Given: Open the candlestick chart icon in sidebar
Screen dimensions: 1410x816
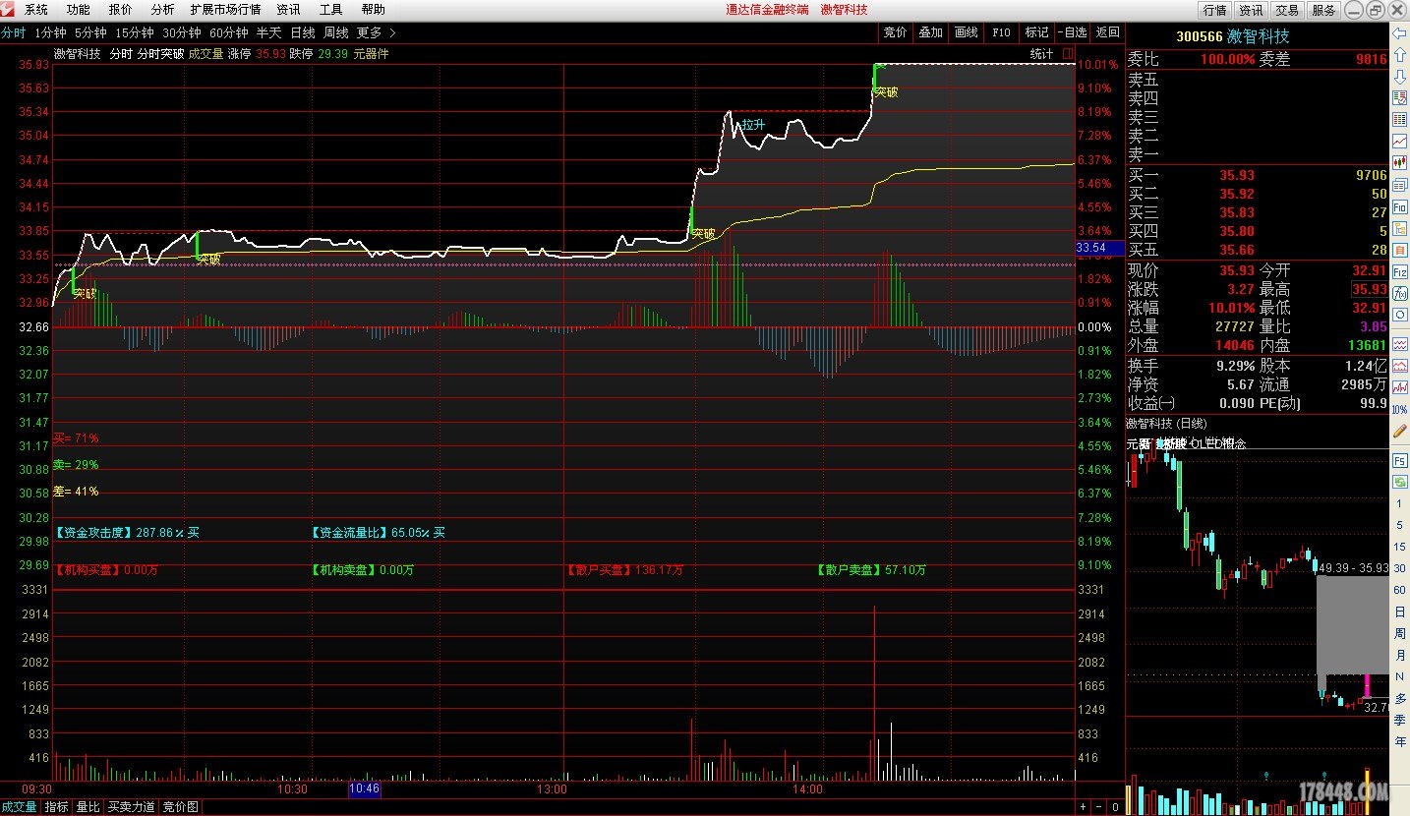Looking at the screenshot, I should pos(1398,162).
